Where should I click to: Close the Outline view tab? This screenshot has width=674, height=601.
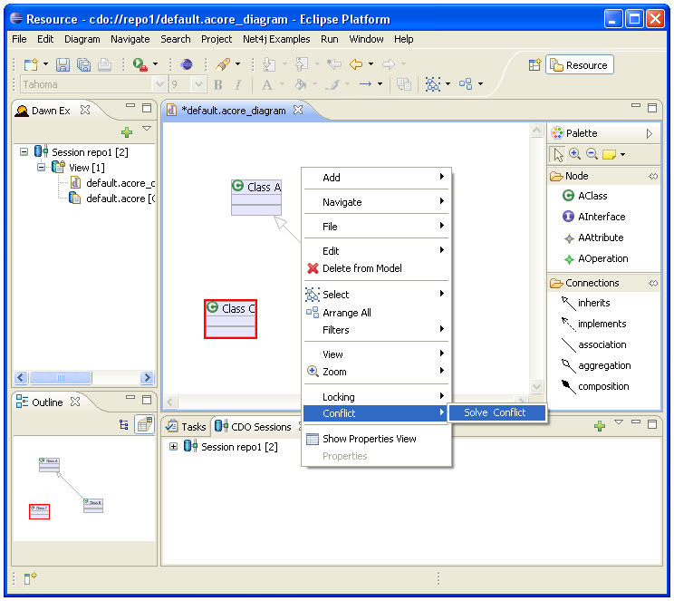click(x=75, y=402)
